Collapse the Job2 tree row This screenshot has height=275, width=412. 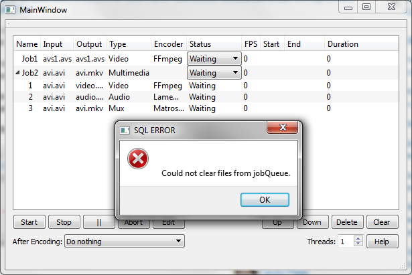(17, 73)
